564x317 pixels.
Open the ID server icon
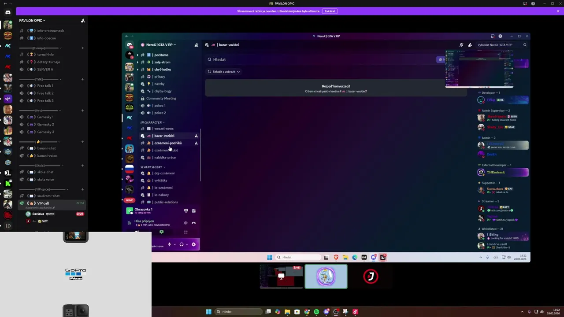click(8, 226)
